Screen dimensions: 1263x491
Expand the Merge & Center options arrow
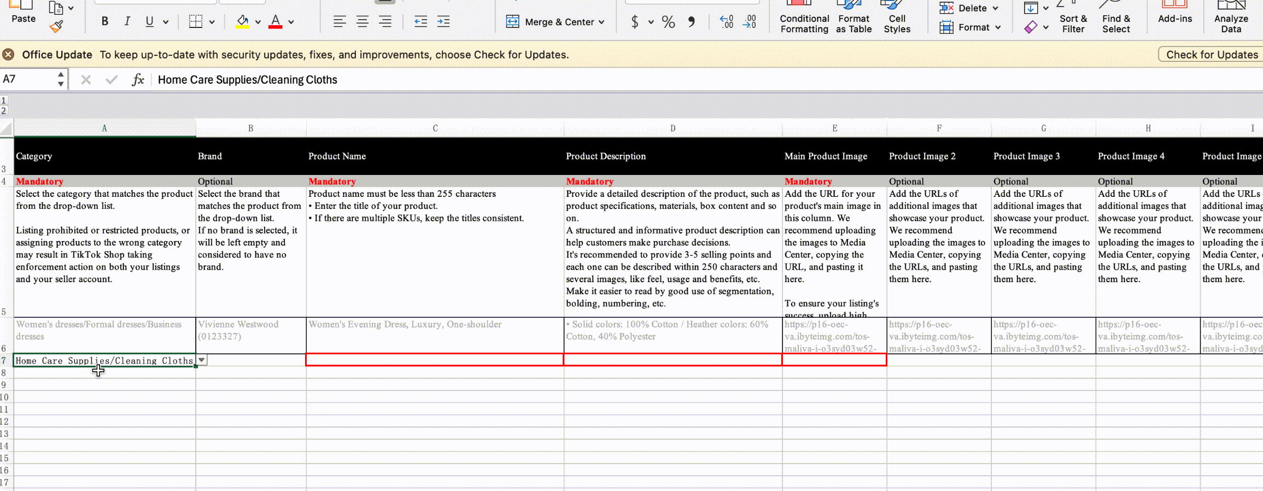601,22
